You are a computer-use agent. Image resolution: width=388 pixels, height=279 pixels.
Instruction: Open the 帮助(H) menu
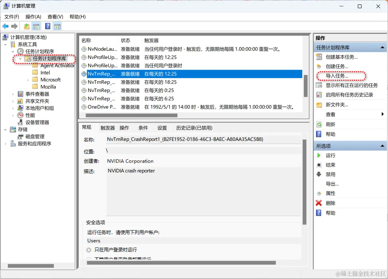tap(77, 17)
